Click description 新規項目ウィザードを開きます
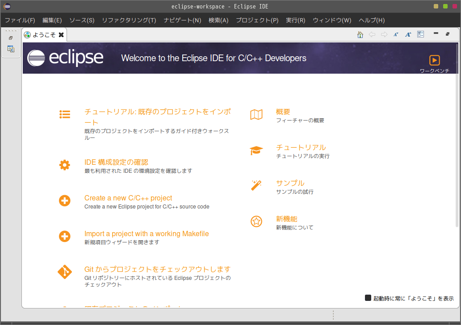This screenshot has height=325, width=461. pos(122,242)
